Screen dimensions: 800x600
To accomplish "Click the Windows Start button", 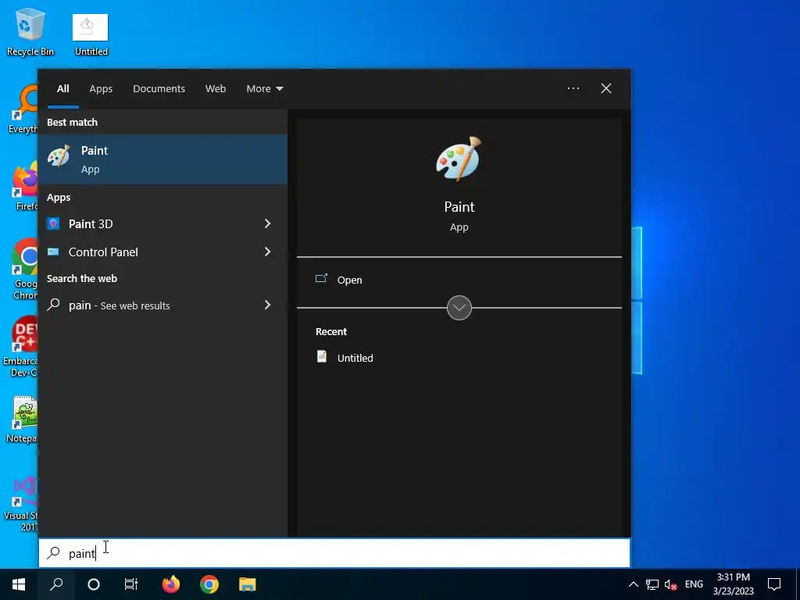I will (x=19, y=584).
